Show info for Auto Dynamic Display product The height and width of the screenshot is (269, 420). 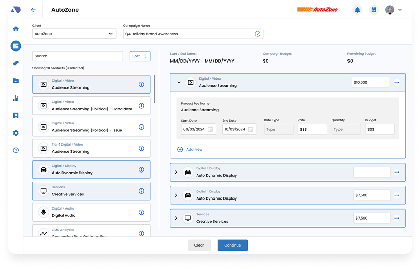[141, 170]
